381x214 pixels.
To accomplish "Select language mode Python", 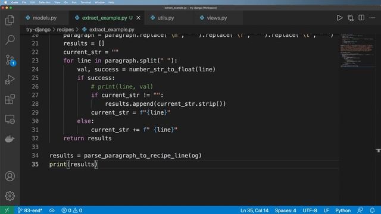I will [x=343, y=210].
